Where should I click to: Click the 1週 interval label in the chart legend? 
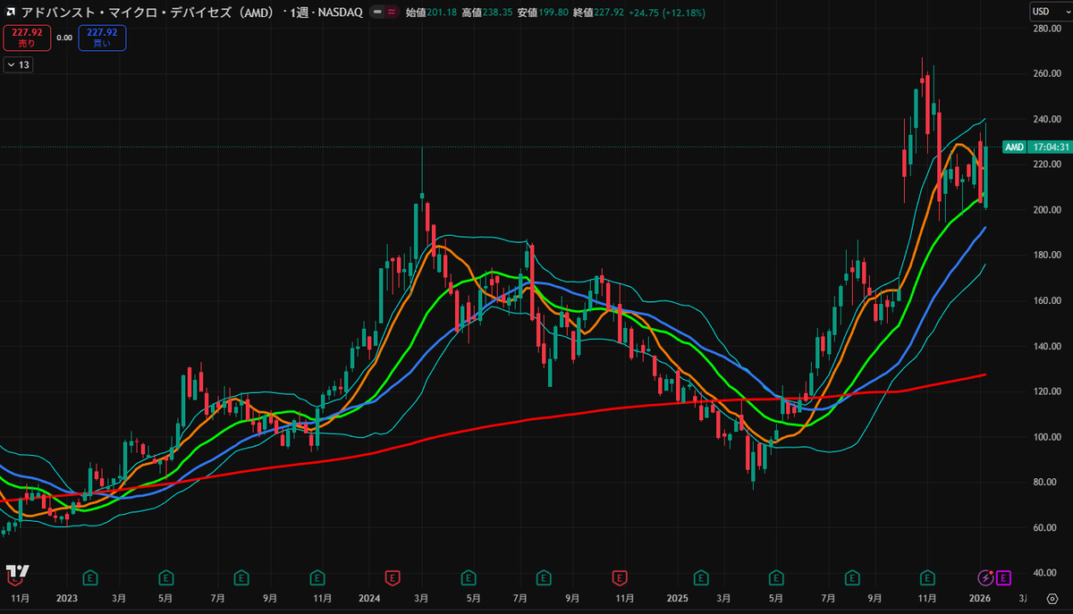(x=298, y=13)
